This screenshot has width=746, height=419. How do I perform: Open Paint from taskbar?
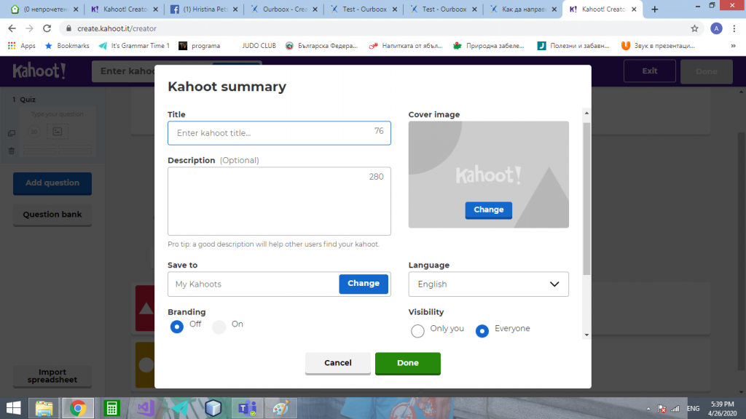(280, 408)
